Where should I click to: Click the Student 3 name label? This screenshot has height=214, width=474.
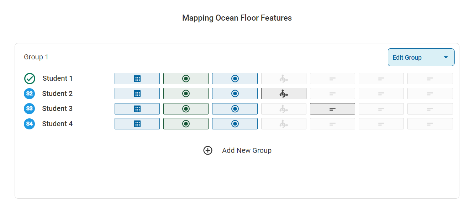coord(57,109)
